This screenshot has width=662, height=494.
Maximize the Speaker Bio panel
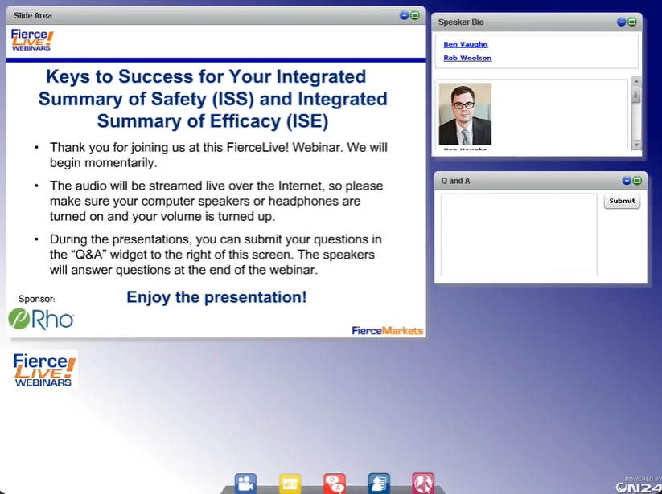click(x=632, y=22)
